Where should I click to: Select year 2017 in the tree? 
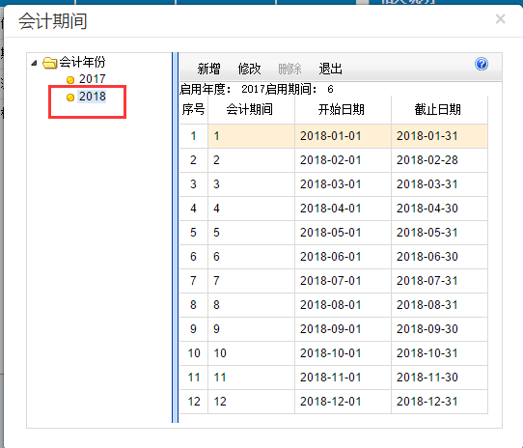(x=92, y=79)
